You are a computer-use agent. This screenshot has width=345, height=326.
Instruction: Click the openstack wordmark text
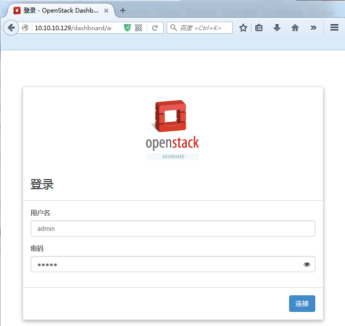click(x=172, y=143)
